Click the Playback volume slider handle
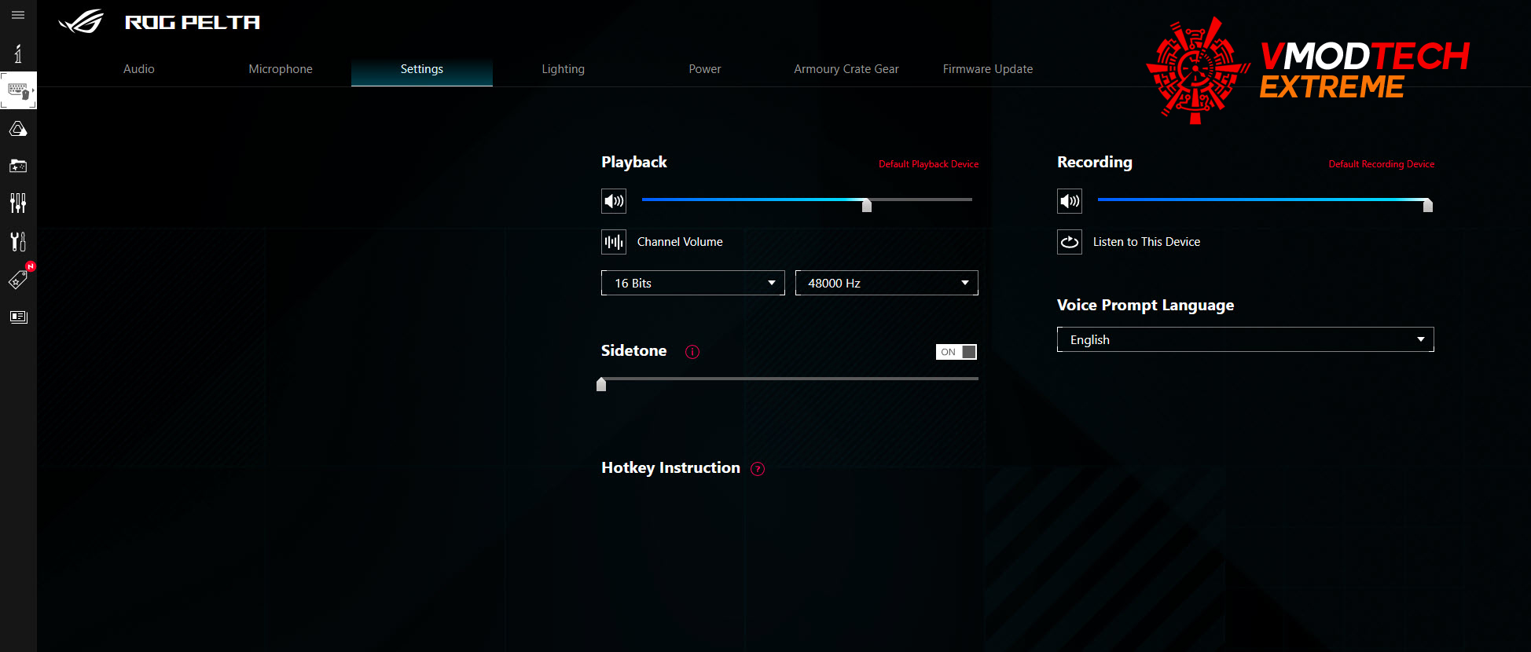1531x652 pixels. 867,205
